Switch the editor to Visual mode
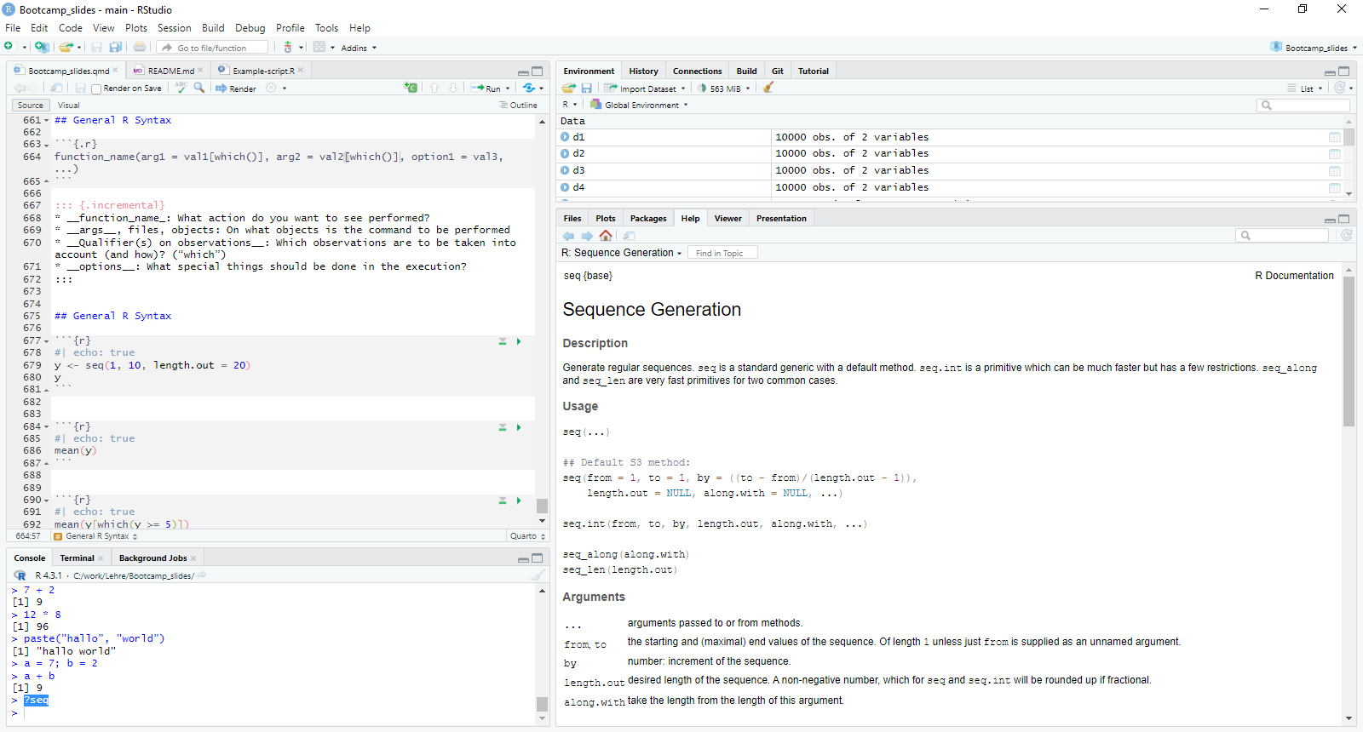Image resolution: width=1363 pixels, height=732 pixels. (69, 106)
